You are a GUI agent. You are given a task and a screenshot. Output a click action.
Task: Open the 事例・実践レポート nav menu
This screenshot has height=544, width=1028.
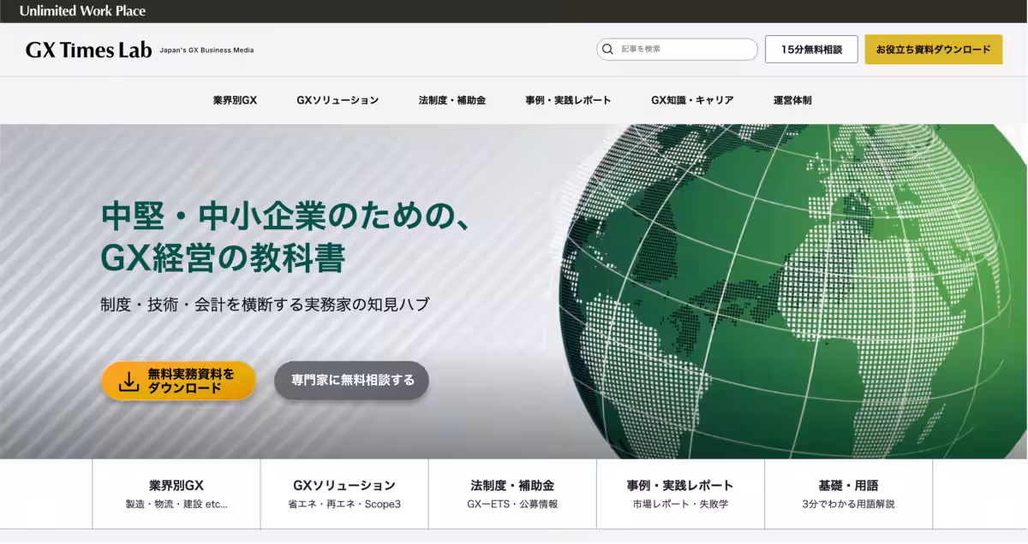(x=568, y=100)
